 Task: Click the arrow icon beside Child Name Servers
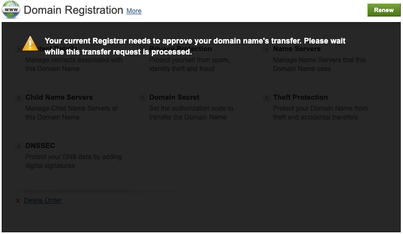19,97
